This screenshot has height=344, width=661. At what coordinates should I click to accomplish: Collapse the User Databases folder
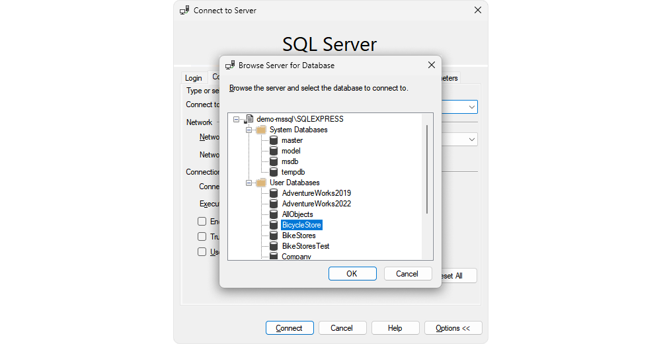tap(249, 183)
